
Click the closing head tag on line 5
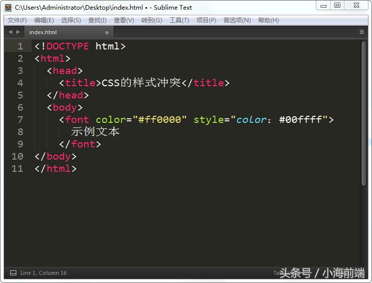[68, 95]
